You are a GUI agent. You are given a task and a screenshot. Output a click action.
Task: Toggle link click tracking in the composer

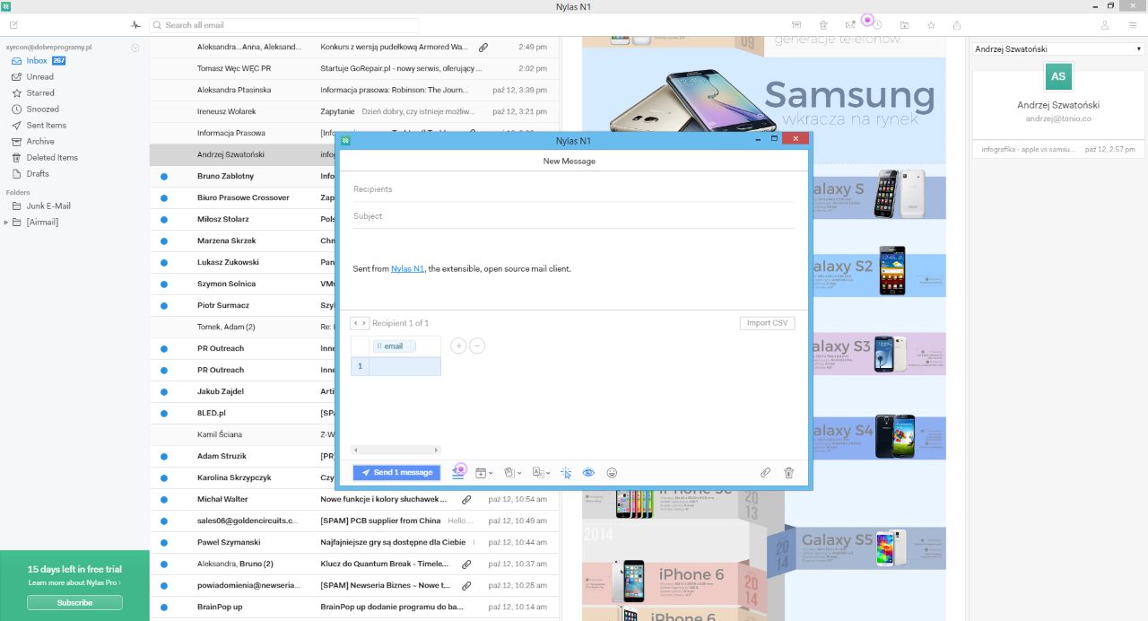tap(566, 473)
